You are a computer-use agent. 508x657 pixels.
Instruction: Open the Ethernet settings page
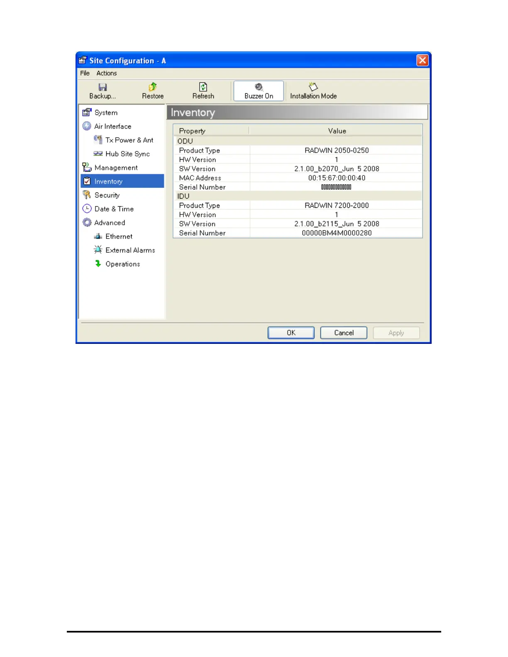[x=119, y=236]
